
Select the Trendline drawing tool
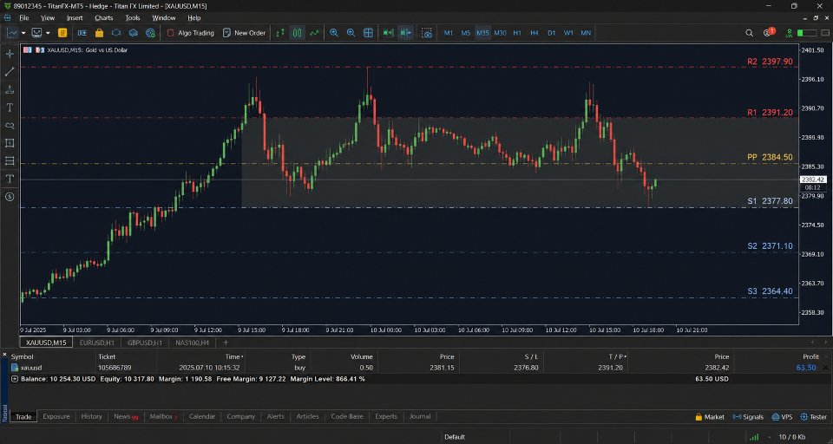[9, 72]
